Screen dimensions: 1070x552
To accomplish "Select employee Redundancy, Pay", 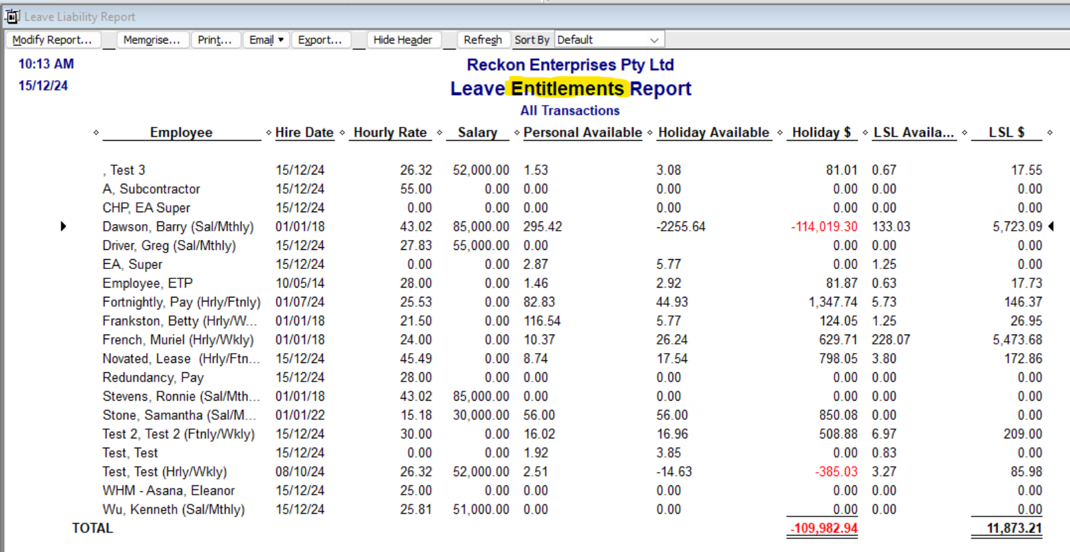I will click(153, 377).
